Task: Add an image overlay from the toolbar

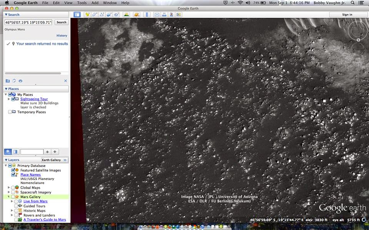Action: coord(109,15)
